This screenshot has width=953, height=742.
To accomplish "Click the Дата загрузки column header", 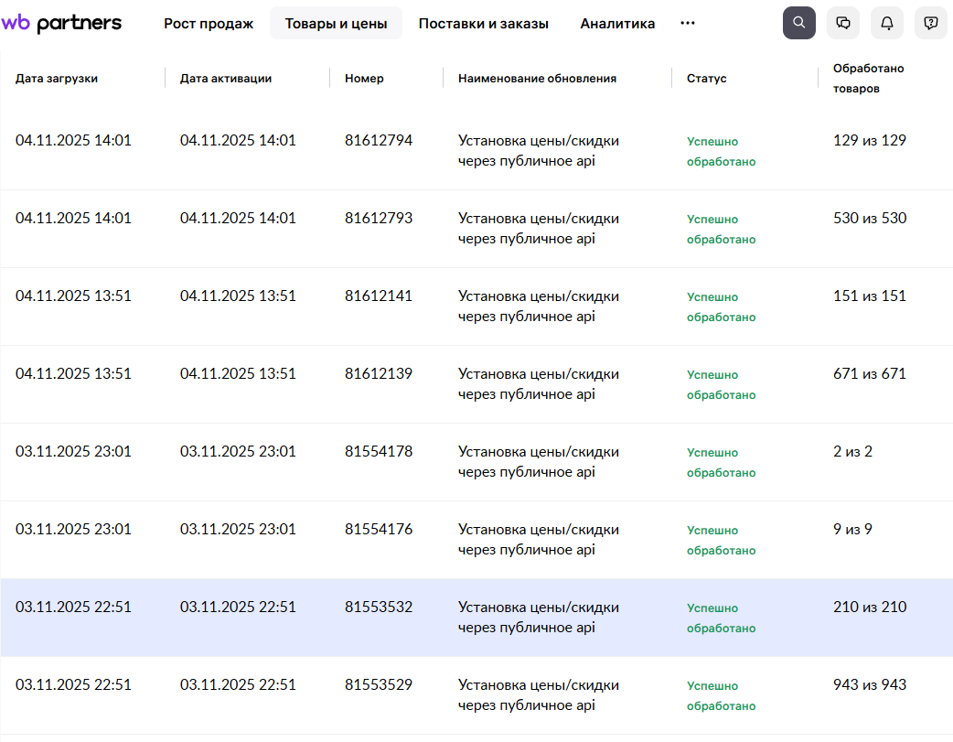I will point(57,79).
